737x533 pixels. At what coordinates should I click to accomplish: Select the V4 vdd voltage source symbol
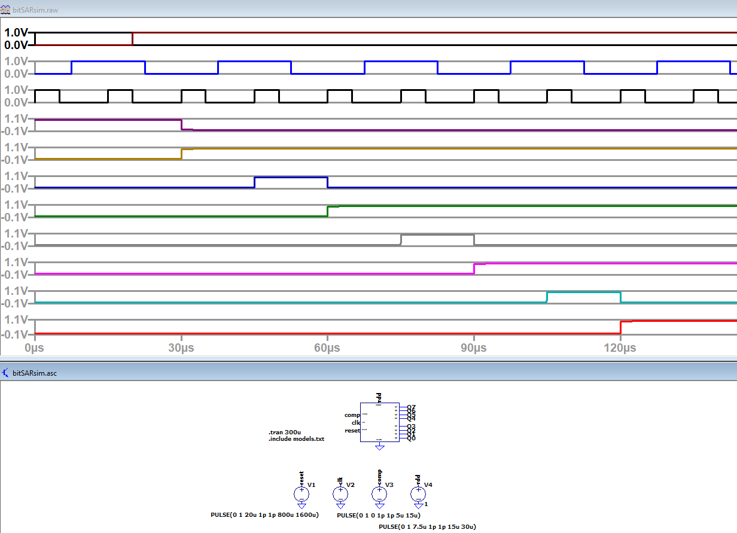(x=418, y=494)
